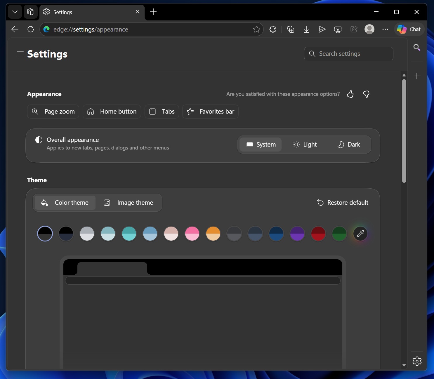Click the settings hamburger menu icon
434x379 pixels.
20,54
